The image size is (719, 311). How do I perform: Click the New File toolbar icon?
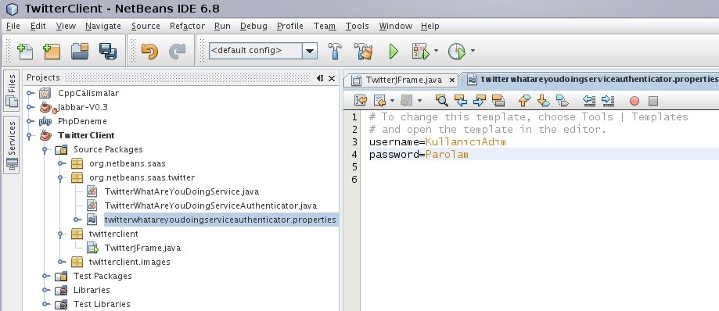click(x=24, y=51)
